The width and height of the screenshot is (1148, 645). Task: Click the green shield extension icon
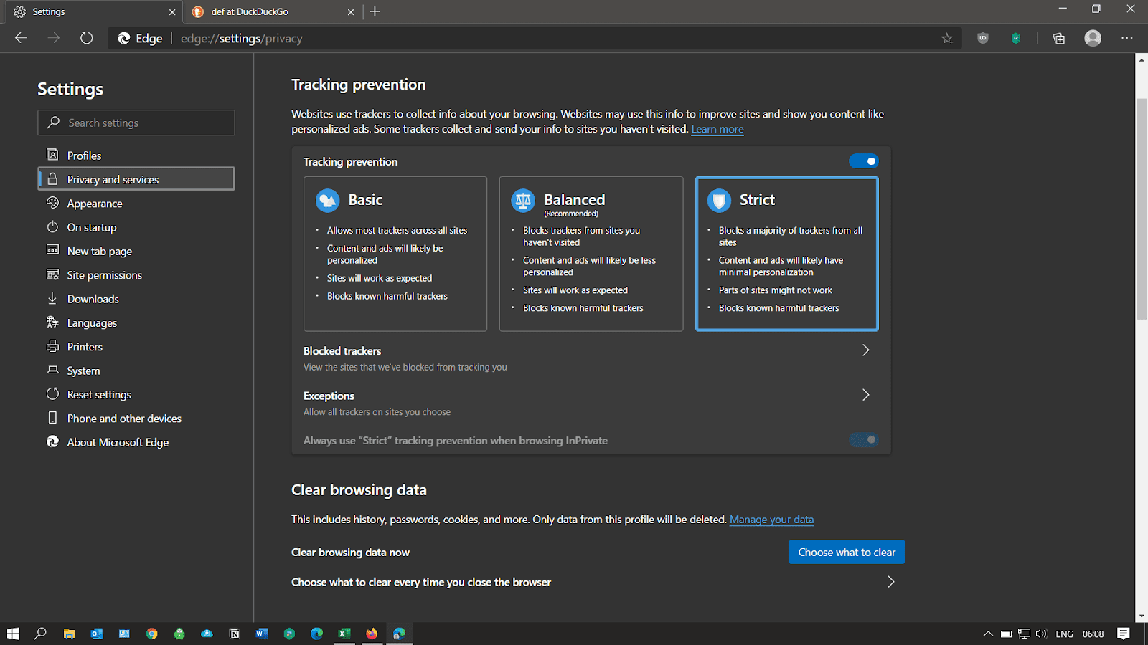pyautogui.click(x=1016, y=38)
